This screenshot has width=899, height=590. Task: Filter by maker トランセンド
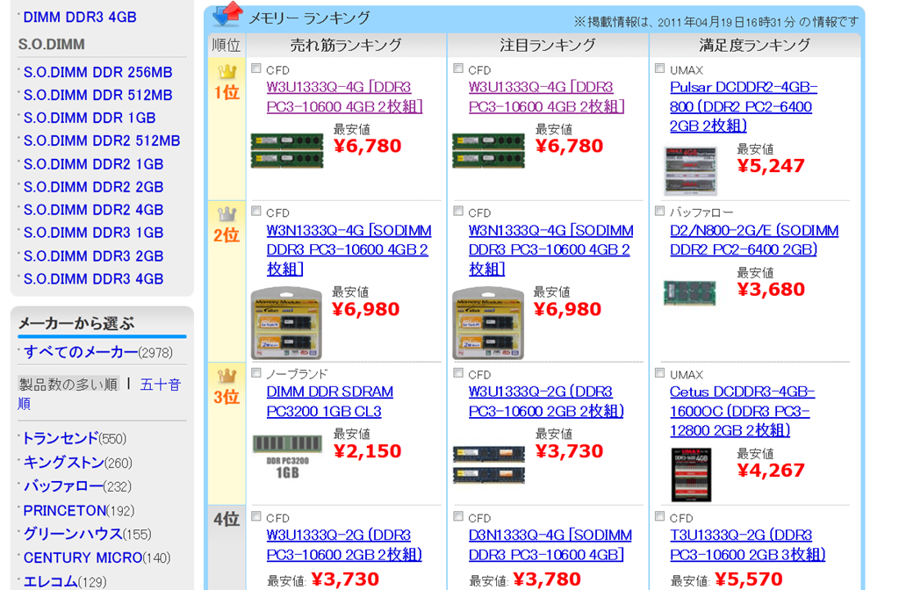point(61,439)
